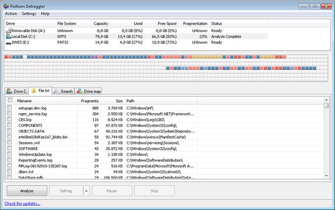Check the box for Sessions.xml
The width and height of the screenshot is (335, 210).
point(9,142)
